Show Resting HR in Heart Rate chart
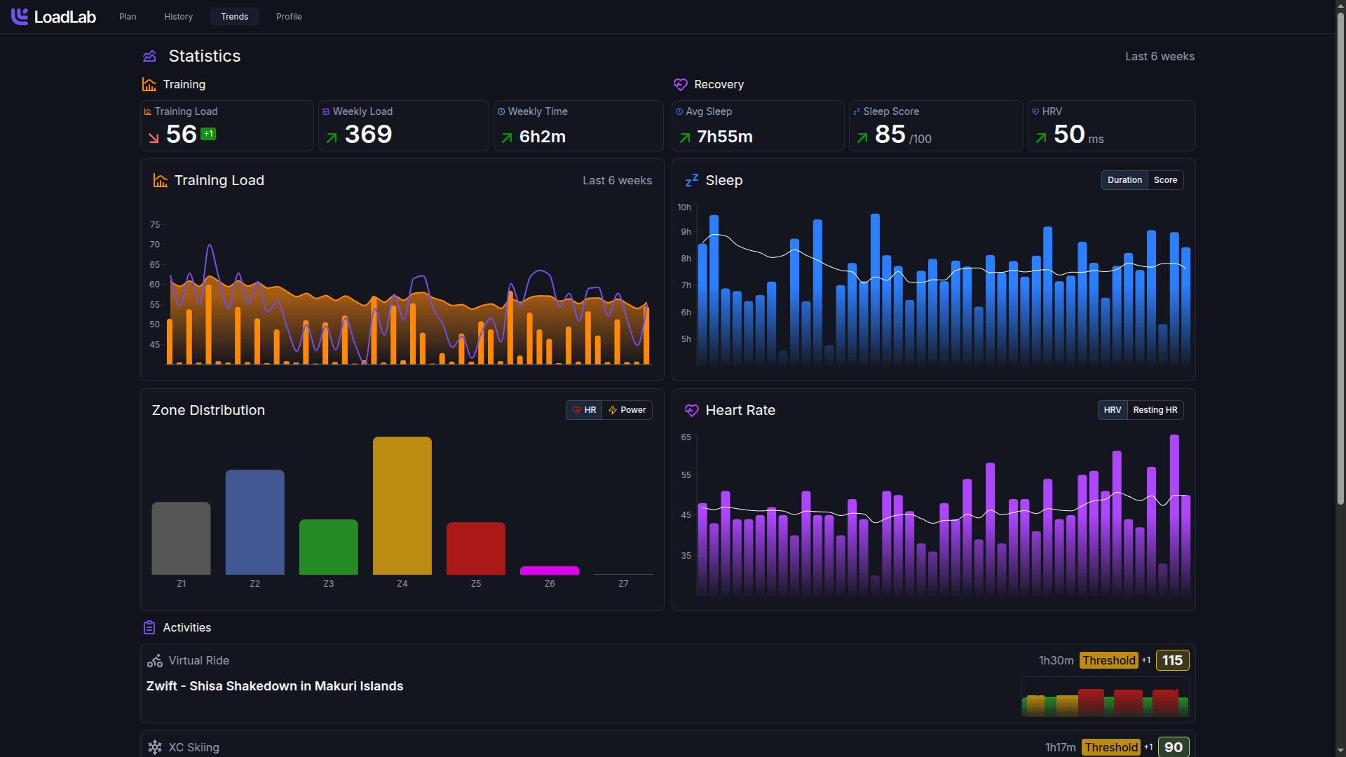The width and height of the screenshot is (1346, 757). [x=1155, y=410]
